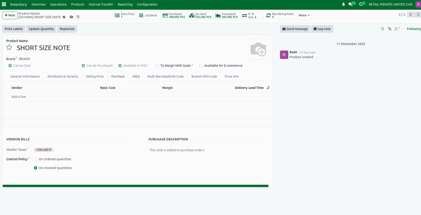
Task: Attach files with paperclip icon
Action: 390,29
